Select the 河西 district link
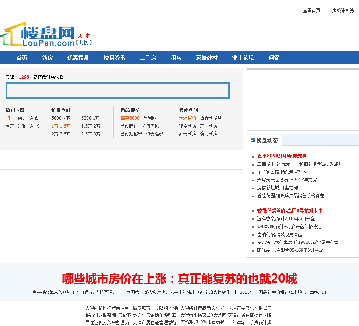 point(34,118)
